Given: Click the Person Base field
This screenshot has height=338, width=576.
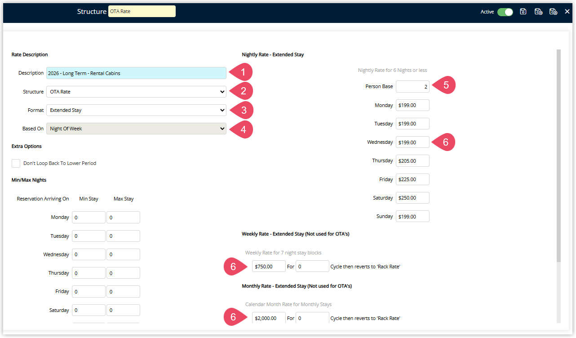Looking at the screenshot, I should [412, 87].
